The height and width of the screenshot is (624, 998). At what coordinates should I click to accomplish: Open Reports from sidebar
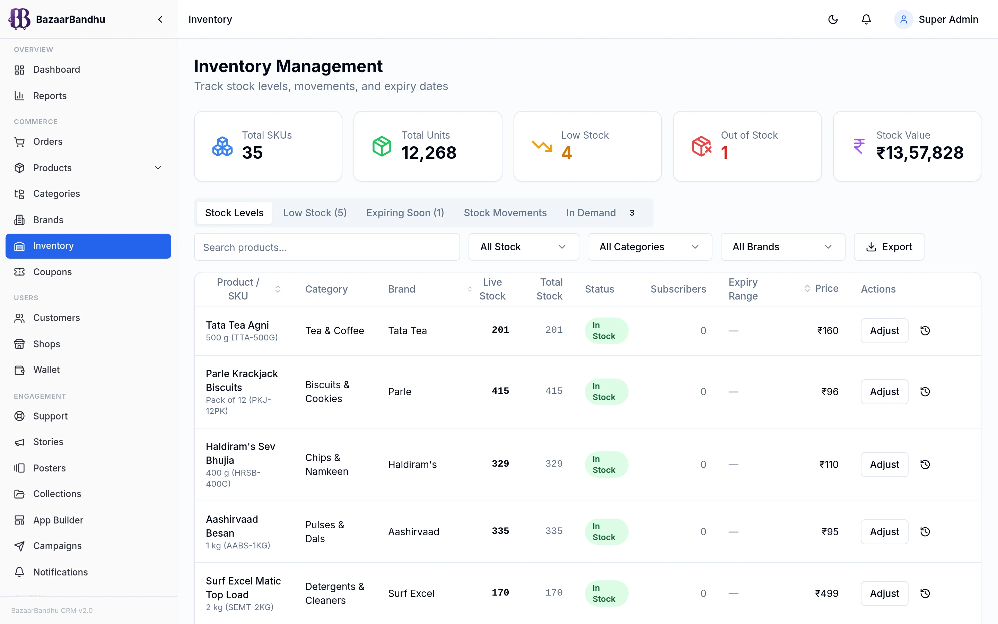(88, 96)
